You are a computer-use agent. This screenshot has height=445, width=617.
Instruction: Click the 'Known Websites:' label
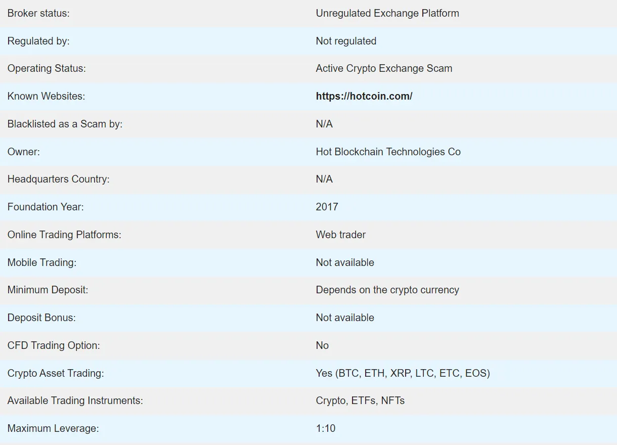click(x=46, y=96)
